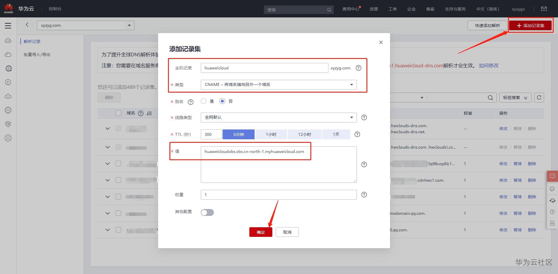Show help for the 主机记录 field
Screen dimensions: 558x274
coord(359,68)
